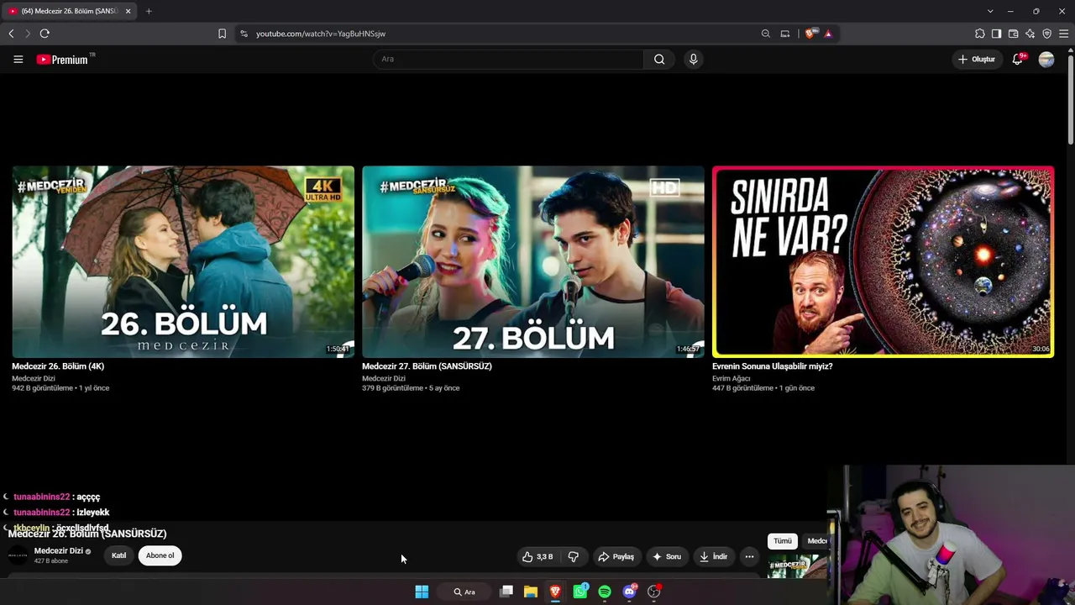1075x605 pixels.
Task: Open more actions three-dot menu
Action: pos(749,556)
